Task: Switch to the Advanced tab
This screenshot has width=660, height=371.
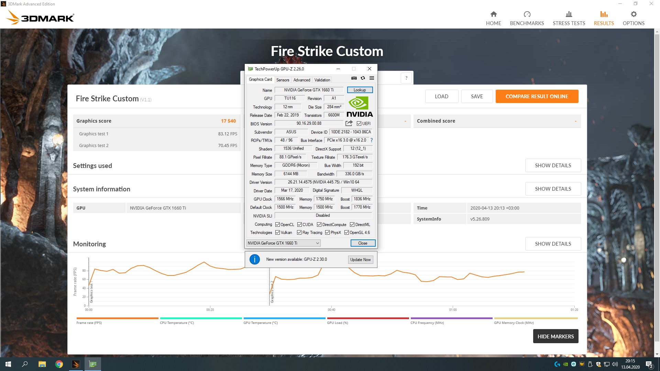Action: (x=301, y=80)
